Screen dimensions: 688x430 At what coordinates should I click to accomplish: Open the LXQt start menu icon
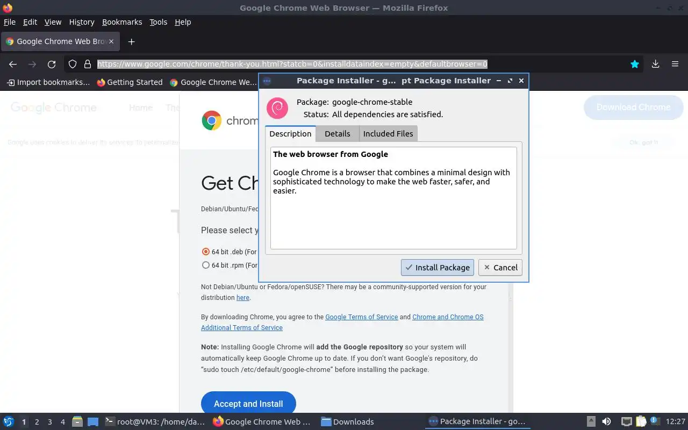[9, 422]
